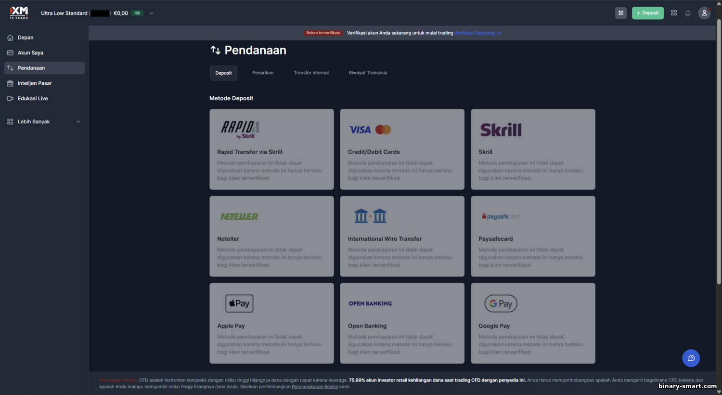The image size is (722, 395).
Task: Open the Transfer internal tab
Action: pyautogui.click(x=311, y=73)
